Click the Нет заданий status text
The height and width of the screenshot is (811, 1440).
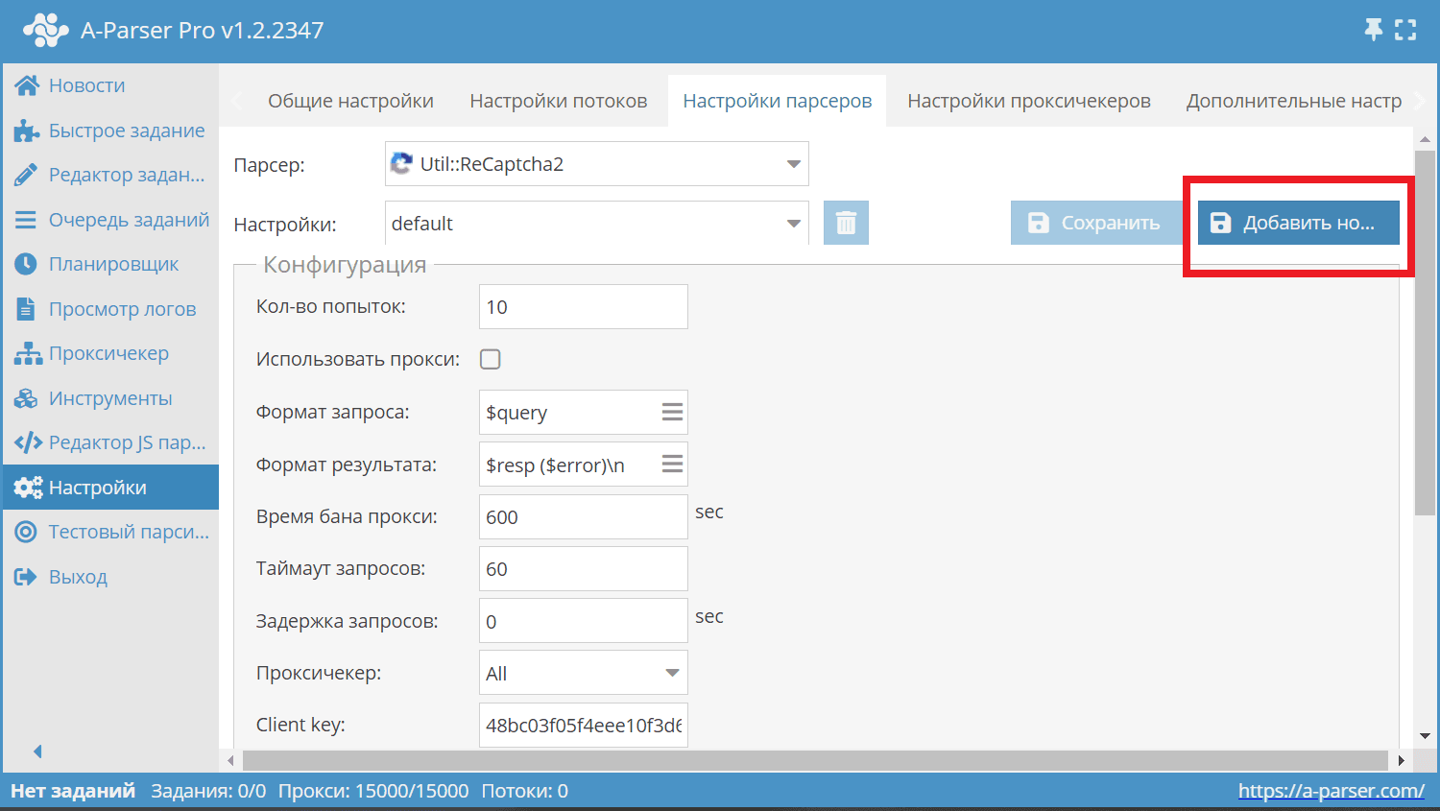coord(73,791)
